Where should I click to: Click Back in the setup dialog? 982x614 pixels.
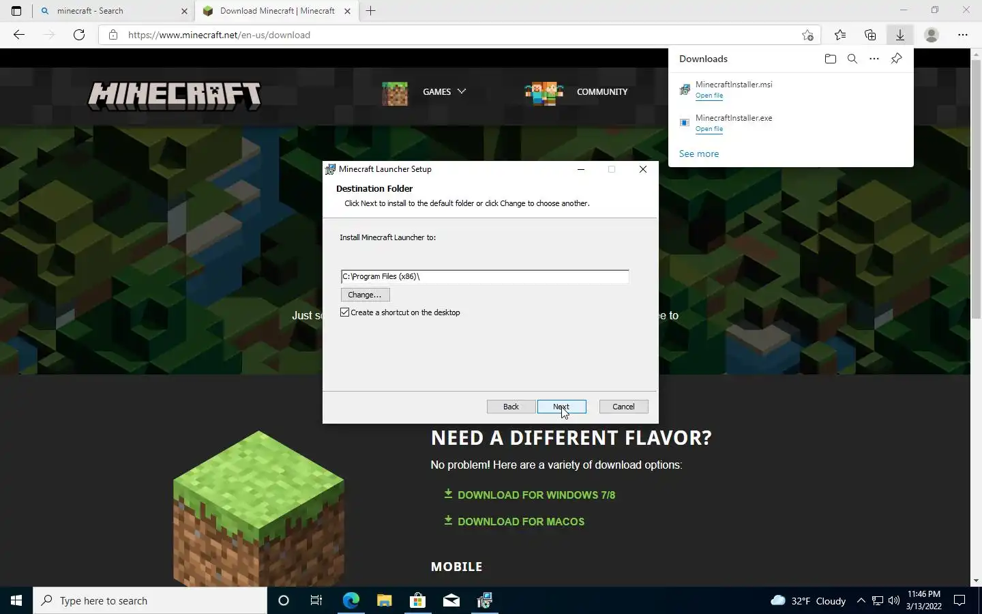coord(511,407)
